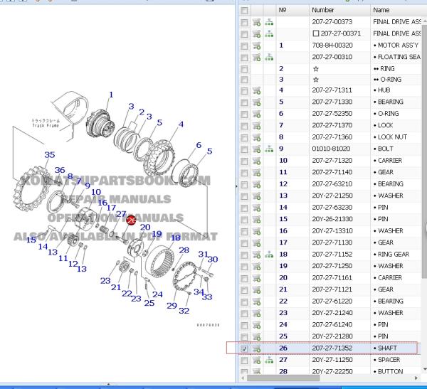The height and width of the screenshot is (389, 427).
Task: Select callout 35 sprocket on diagram
Action: click(x=50, y=155)
